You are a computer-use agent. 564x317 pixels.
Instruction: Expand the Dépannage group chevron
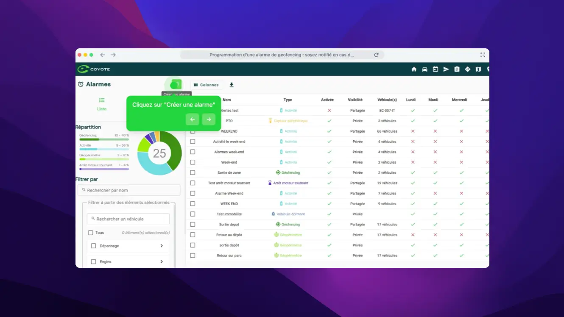pyautogui.click(x=162, y=246)
